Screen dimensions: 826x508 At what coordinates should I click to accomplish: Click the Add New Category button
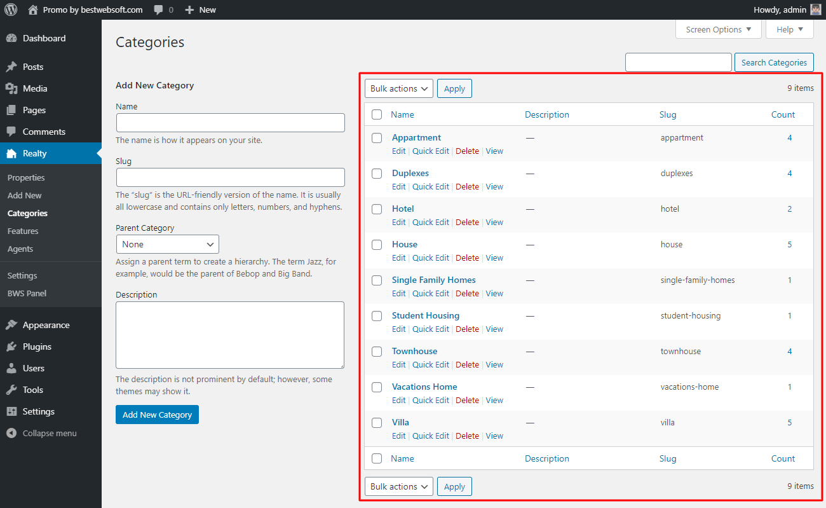coord(157,415)
